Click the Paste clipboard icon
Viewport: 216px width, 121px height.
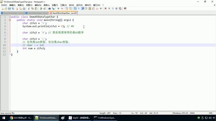click(36, 8)
